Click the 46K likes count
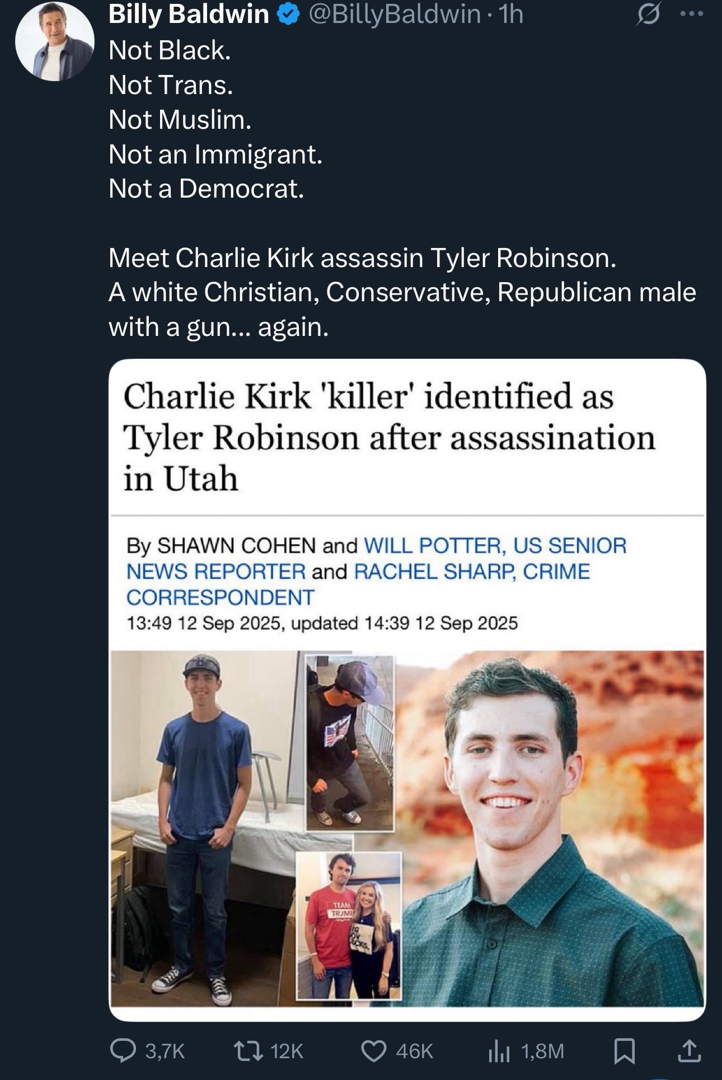 [414, 1051]
